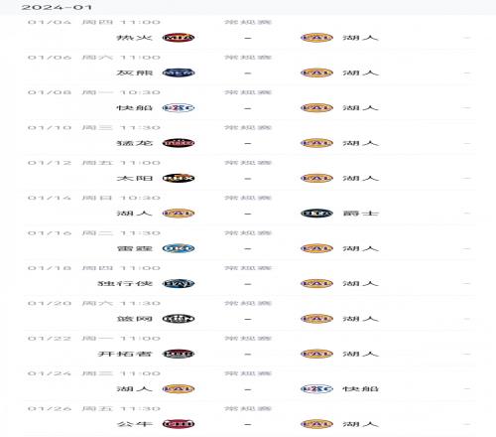This screenshot has width=496, height=437.
Task: Click the Jazz logo in 01/14 game
Action: pyautogui.click(x=316, y=214)
